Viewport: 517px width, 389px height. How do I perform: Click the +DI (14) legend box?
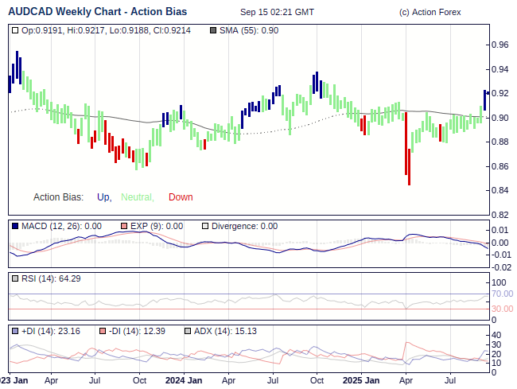tap(15, 331)
